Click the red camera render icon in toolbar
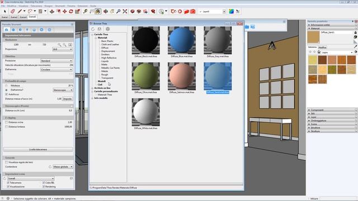The height and width of the screenshot is (201, 358). 193,11
